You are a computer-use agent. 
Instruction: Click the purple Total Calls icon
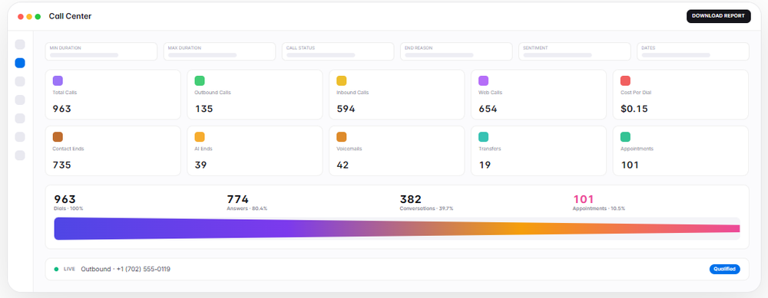58,80
